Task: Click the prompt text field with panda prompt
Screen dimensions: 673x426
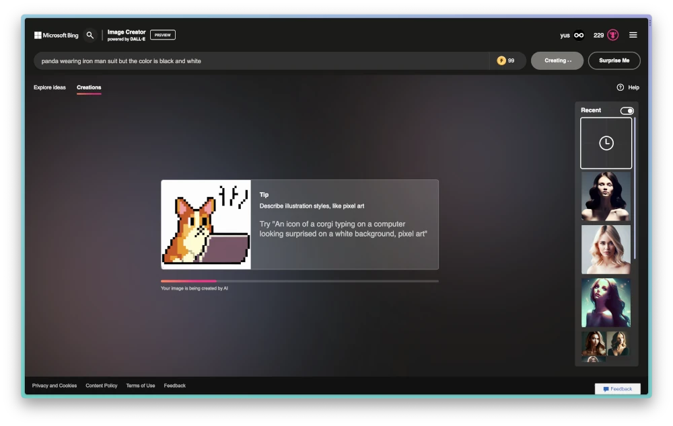Action: tap(262, 60)
